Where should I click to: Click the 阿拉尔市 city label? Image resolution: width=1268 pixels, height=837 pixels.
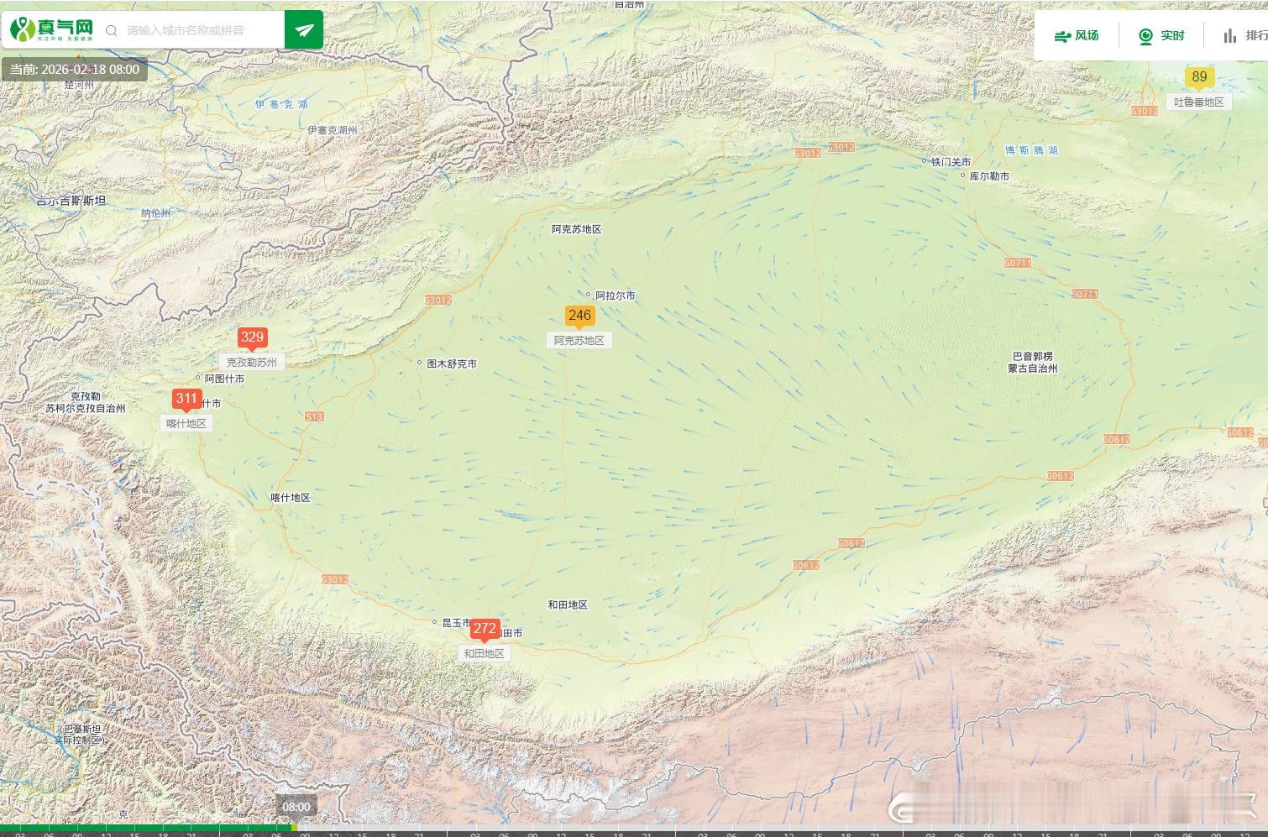(x=615, y=296)
